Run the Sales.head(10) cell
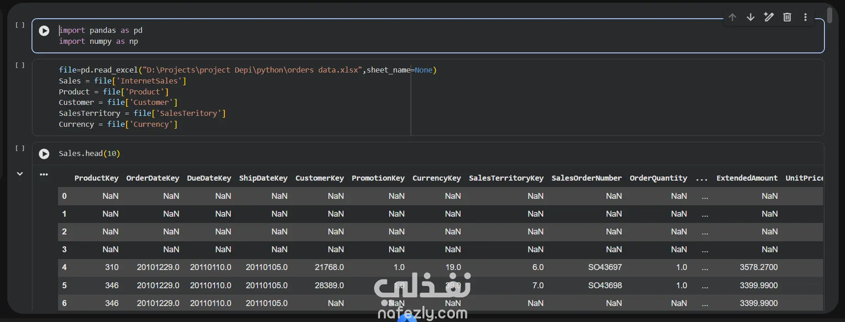Viewport: 845px width, 322px height. pyautogui.click(x=44, y=154)
